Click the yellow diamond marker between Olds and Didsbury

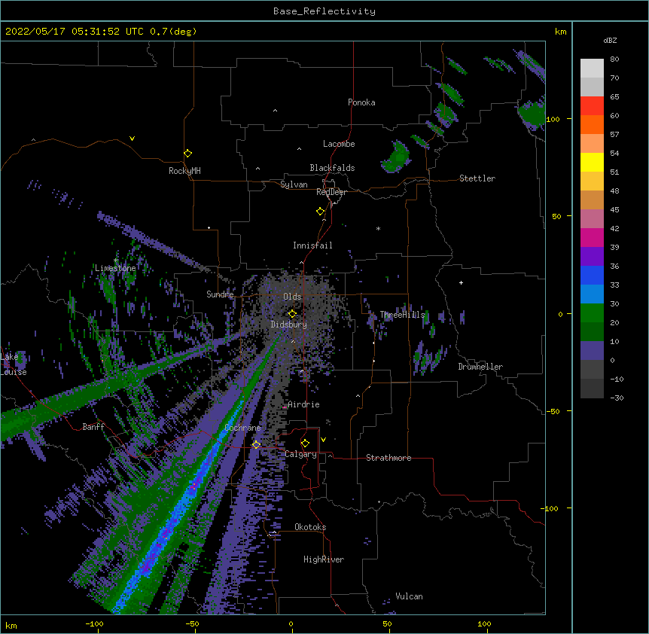pyautogui.click(x=292, y=313)
